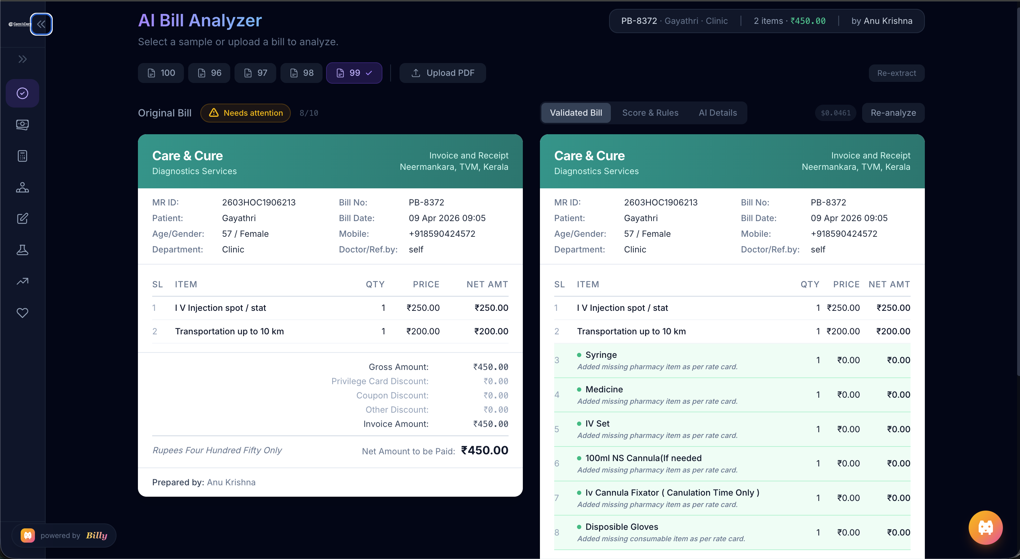1020x559 pixels.
Task: Click the 8/10 score indicator
Action: [308, 113]
